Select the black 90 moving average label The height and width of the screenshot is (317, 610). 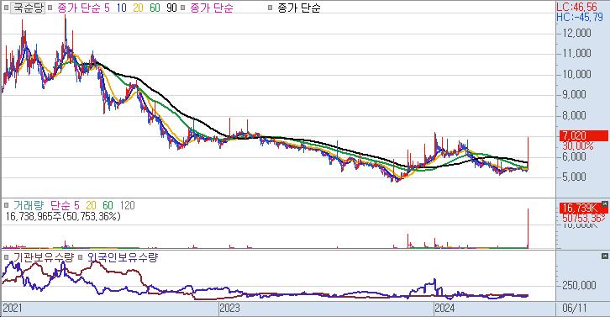171,8
